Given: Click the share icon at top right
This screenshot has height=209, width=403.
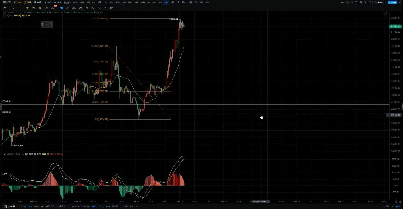Looking at the screenshot, I should pyautogui.click(x=400, y=3).
